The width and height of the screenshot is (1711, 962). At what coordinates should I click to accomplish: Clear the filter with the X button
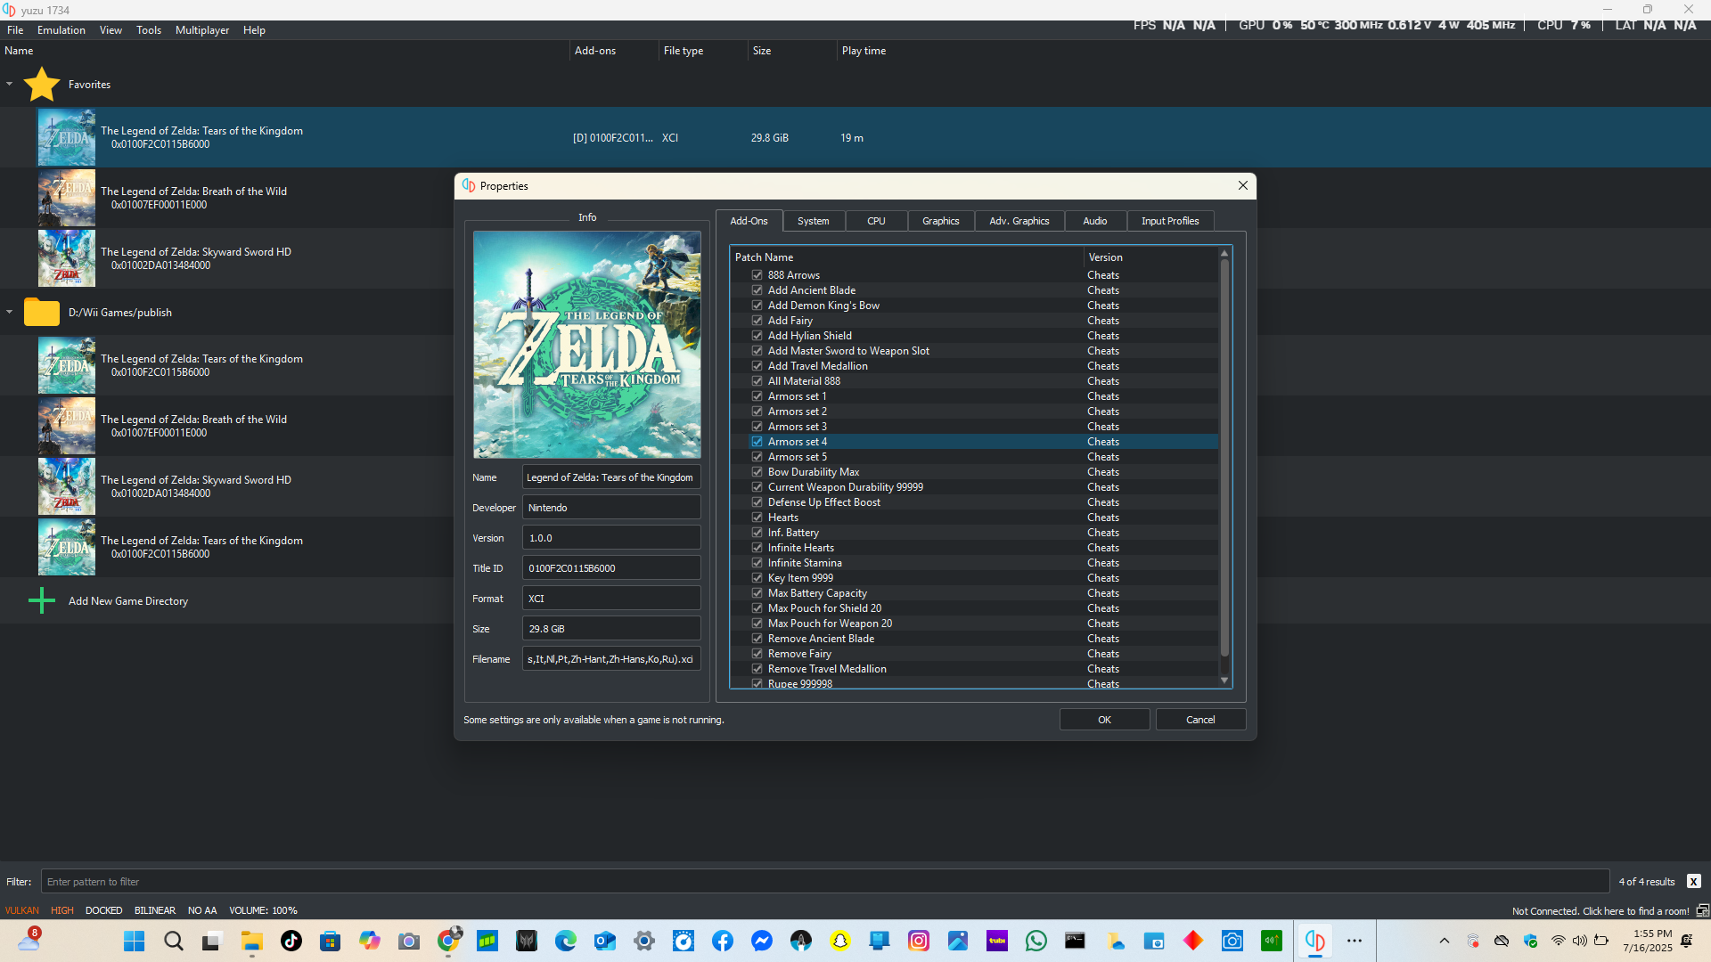(x=1694, y=882)
